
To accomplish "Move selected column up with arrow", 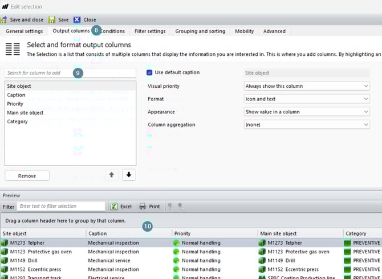I will point(112,175).
